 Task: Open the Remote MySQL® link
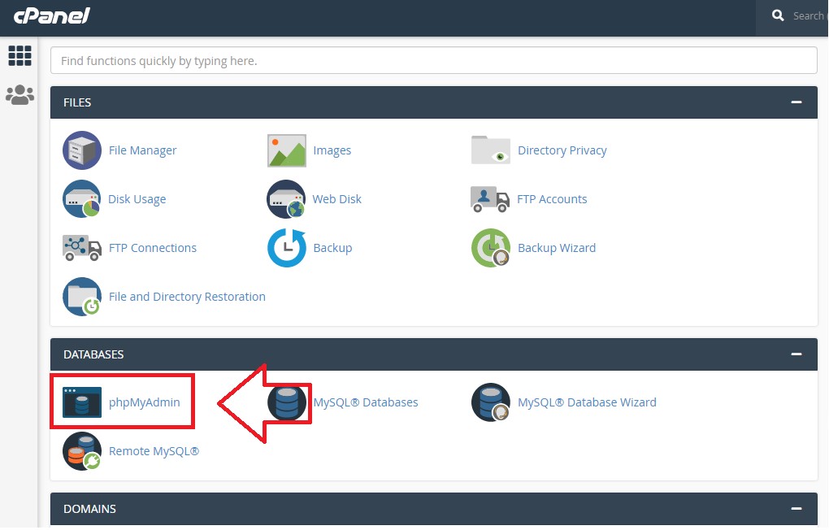click(154, 451)
